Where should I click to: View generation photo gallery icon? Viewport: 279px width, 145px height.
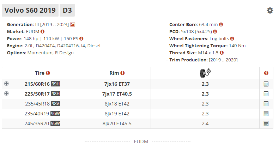click(73, 25)
